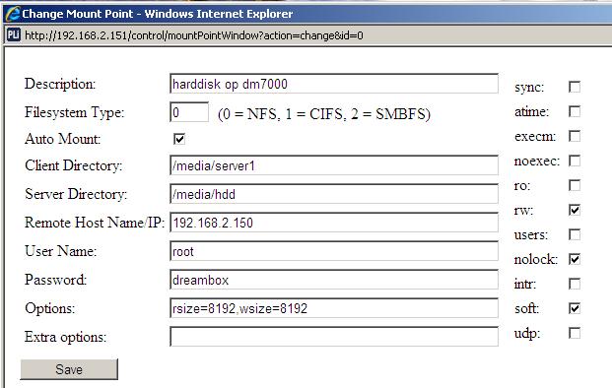The image size is (612, 388).
Task: Click the Save button
Action: click(69, 369)
